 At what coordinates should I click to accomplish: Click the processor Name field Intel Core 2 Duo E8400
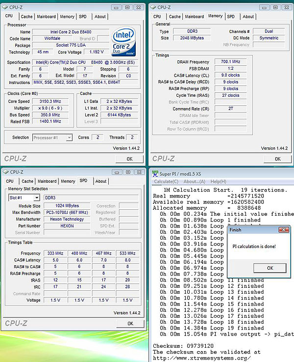[71, 32]
